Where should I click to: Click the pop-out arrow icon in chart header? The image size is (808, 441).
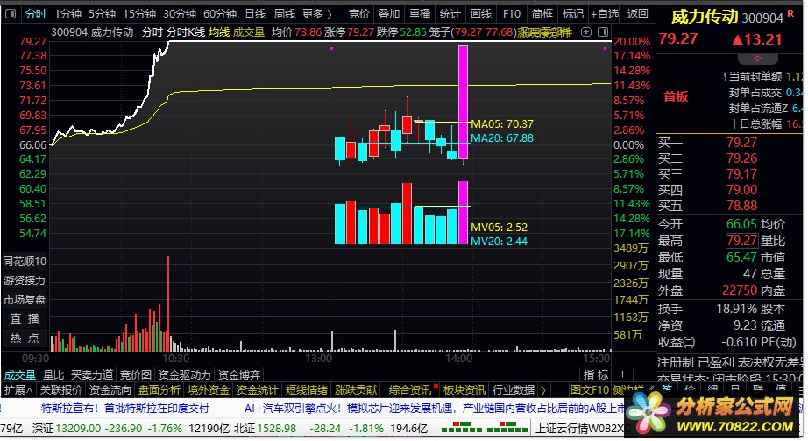coord(586,31)
